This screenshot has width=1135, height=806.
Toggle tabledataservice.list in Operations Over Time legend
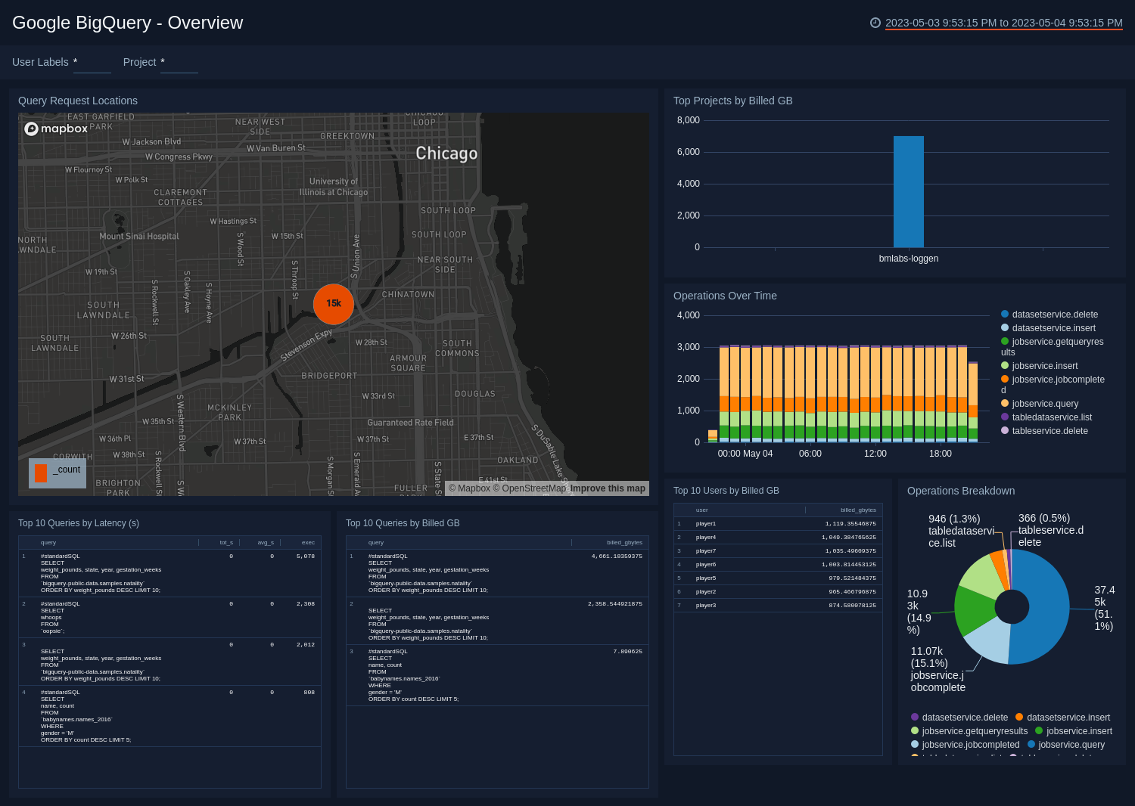(x=1046, y=417)
